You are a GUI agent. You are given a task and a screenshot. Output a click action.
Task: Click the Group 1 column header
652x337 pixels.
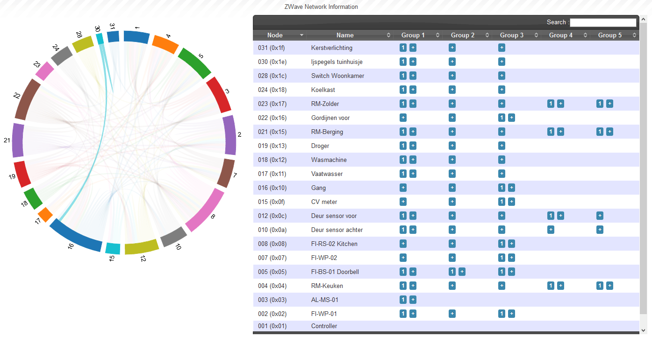point(413,35)
